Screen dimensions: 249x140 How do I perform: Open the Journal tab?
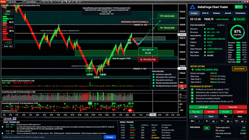[227, 13]
